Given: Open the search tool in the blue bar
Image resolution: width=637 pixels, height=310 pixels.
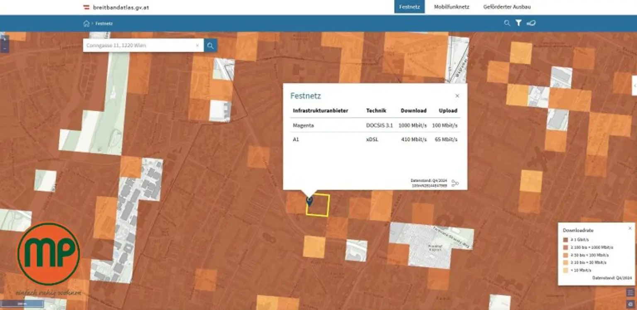Looking at the screenshot, I should 507,23.
